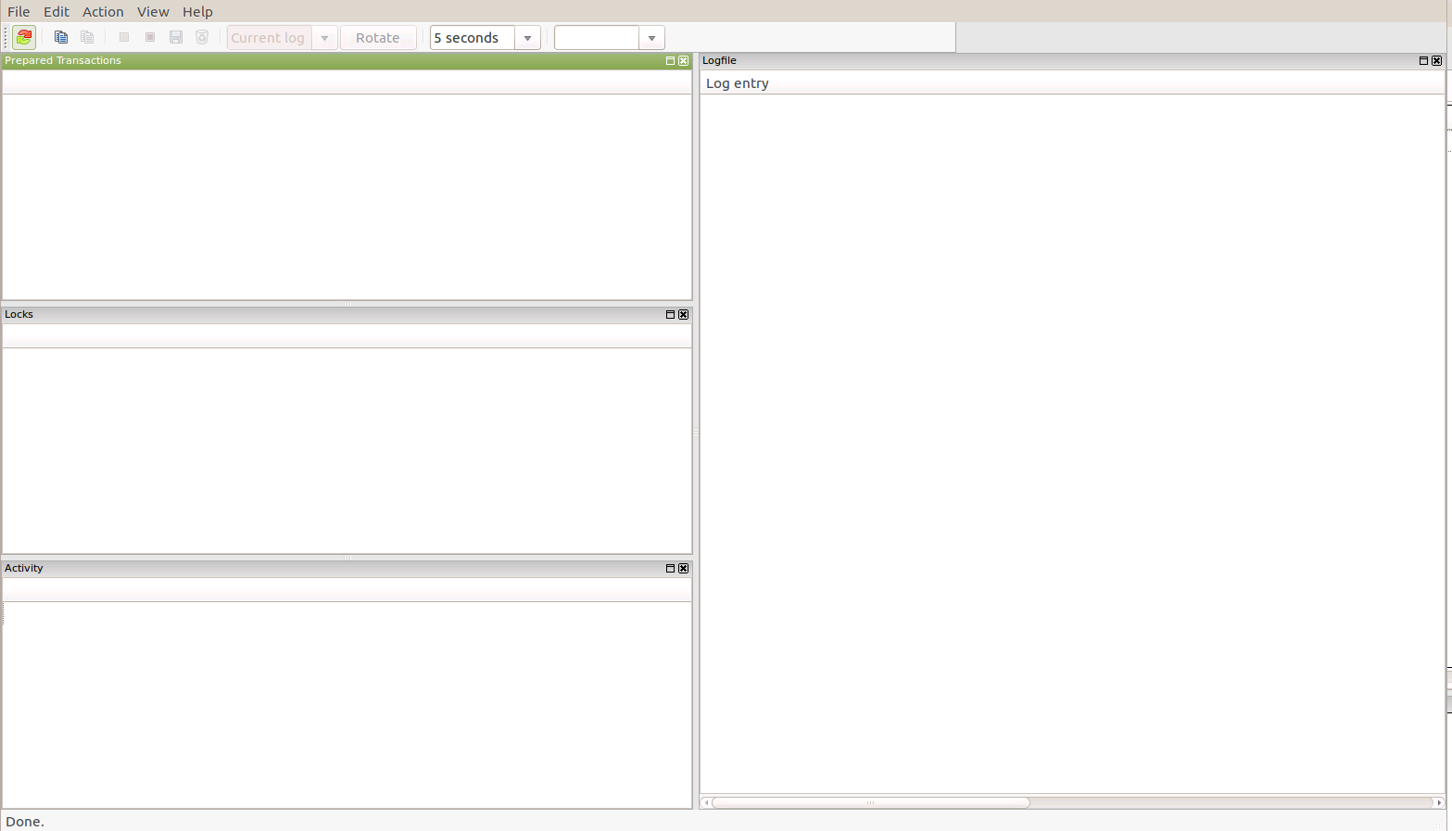1452x831 pixels.
Task: Click the Copy icon in the toolbar
Action: (61, 37)
